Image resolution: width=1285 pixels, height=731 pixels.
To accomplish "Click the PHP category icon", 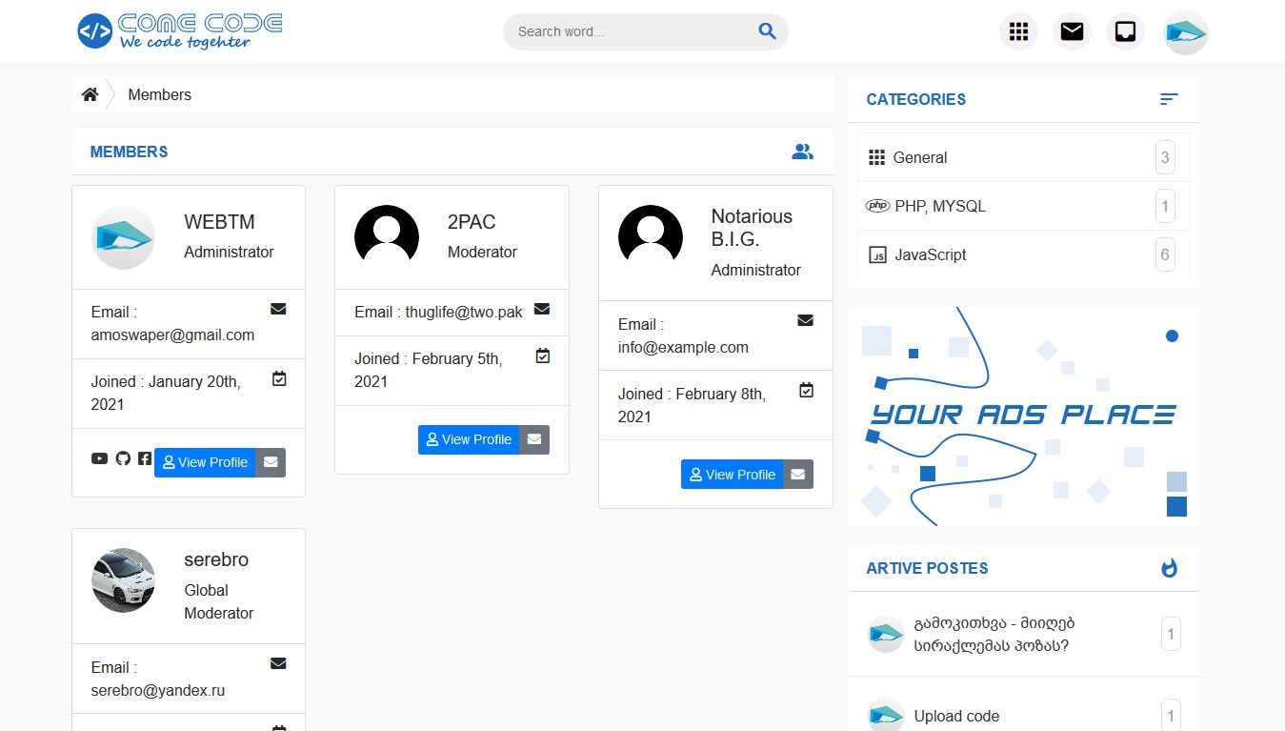I will pyautogui.click(x=877, y=206).
